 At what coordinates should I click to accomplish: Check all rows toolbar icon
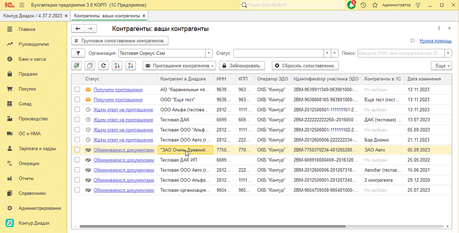76,66
